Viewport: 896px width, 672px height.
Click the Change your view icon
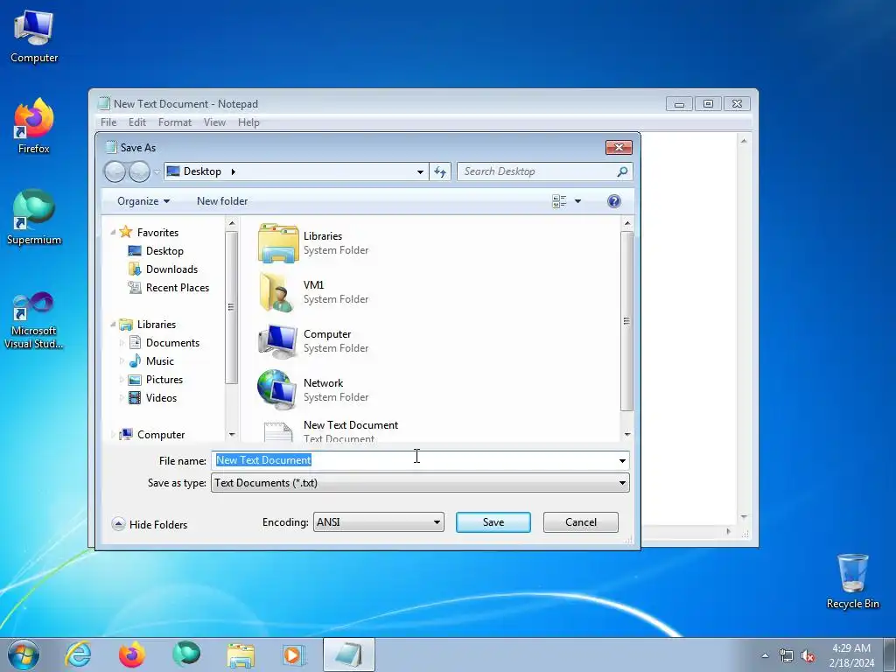click(x=559, y=201)
